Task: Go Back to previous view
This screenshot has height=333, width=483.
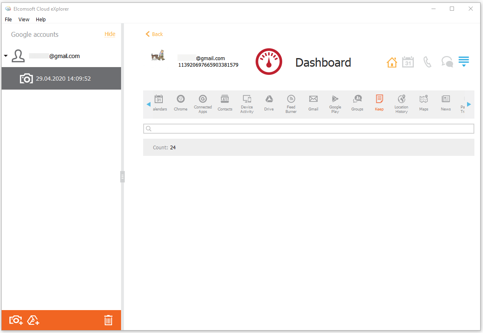Action: [154, 34]
